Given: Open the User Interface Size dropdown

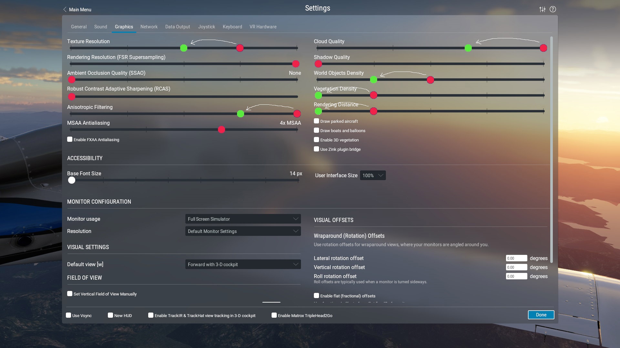Looking at the screenshot, I should click(373, 175).
